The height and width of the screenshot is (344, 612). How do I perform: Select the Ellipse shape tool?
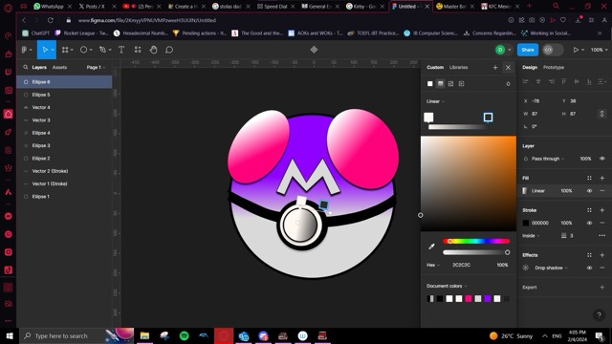click(x=83, y=50)
